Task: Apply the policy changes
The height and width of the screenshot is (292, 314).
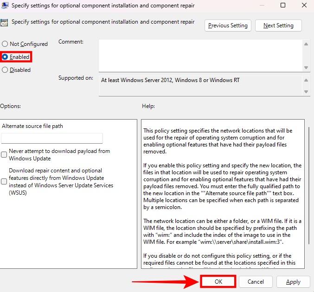Action: (x=293, y=282)
